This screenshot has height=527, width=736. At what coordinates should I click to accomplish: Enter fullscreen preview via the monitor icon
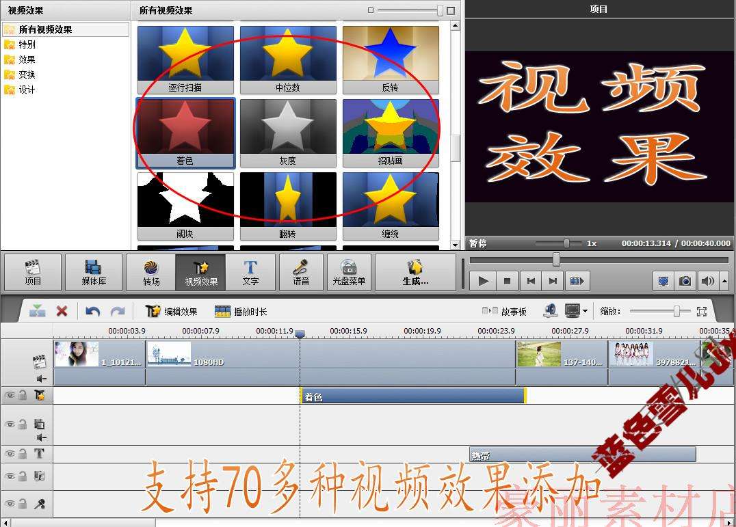(x=663, y=281)
